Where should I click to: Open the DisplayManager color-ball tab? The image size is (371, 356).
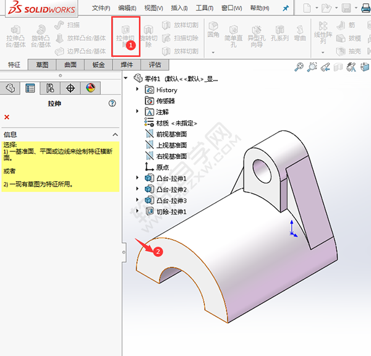tap(91, 88)
